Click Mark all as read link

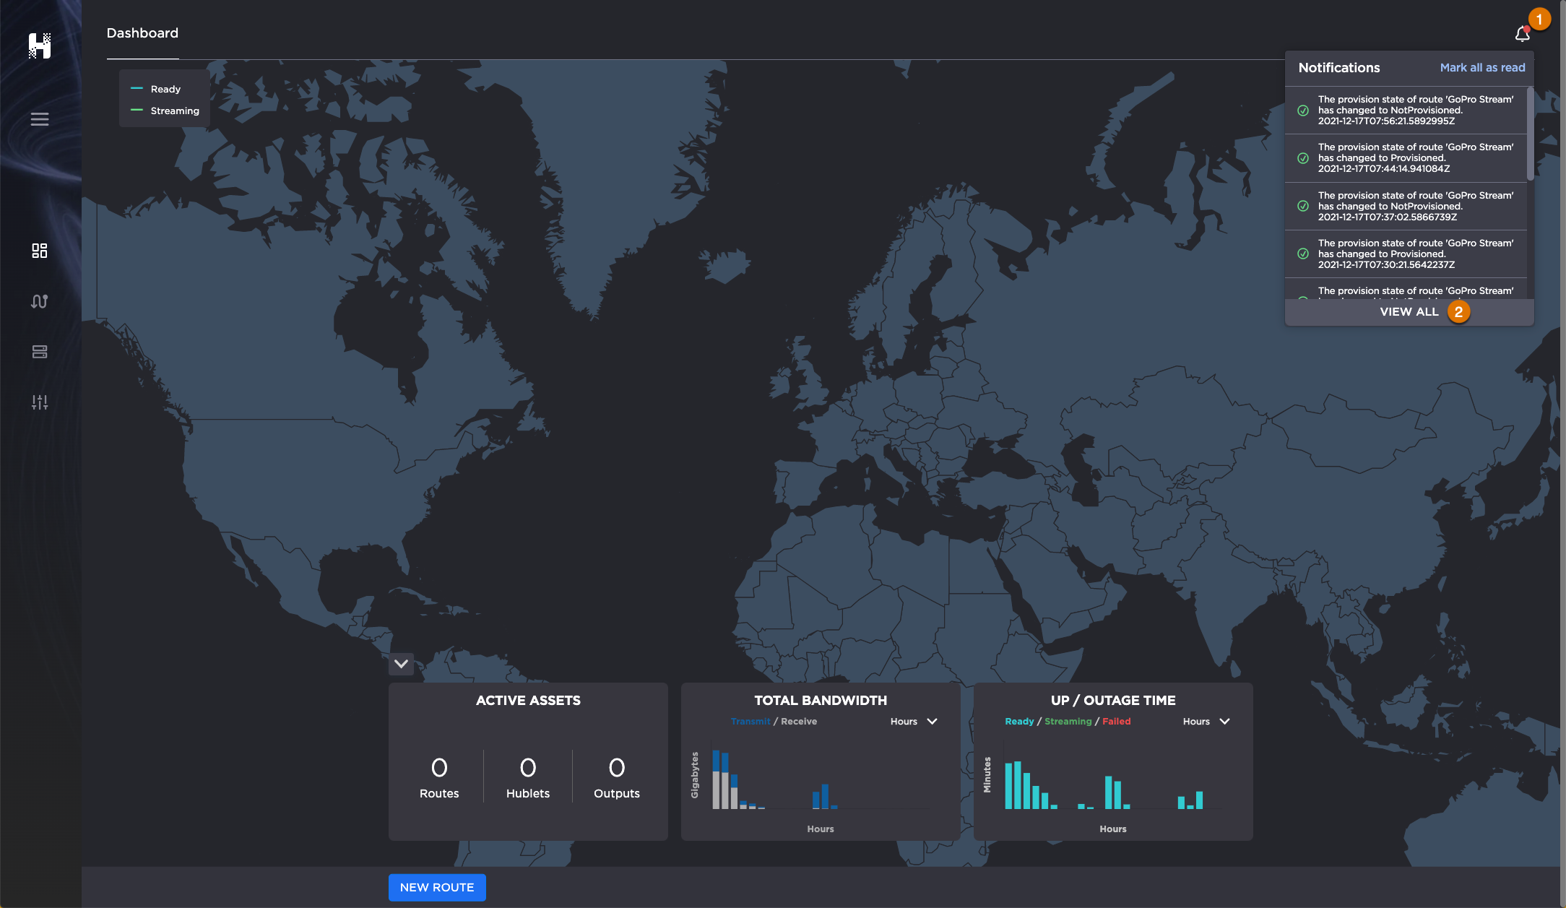coord(1482,68)
